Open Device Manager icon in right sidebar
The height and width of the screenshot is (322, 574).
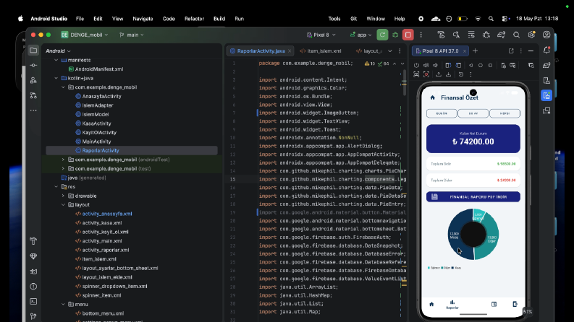click(x=546, y=80)
